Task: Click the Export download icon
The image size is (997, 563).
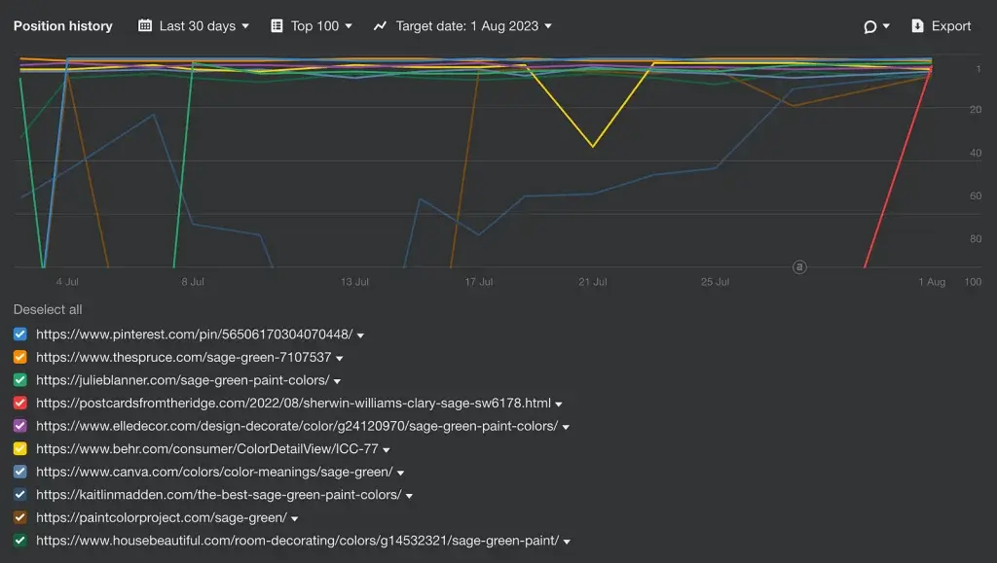Action: coord(917,26)
